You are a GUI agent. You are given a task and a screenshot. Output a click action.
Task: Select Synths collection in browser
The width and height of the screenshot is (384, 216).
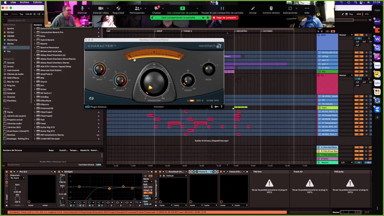[10, 28]
